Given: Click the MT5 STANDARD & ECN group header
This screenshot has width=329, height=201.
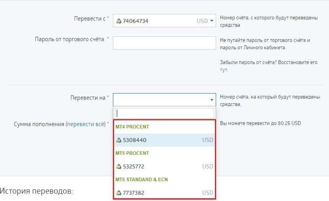Looking at the screenshot, I should click(142, 179).
